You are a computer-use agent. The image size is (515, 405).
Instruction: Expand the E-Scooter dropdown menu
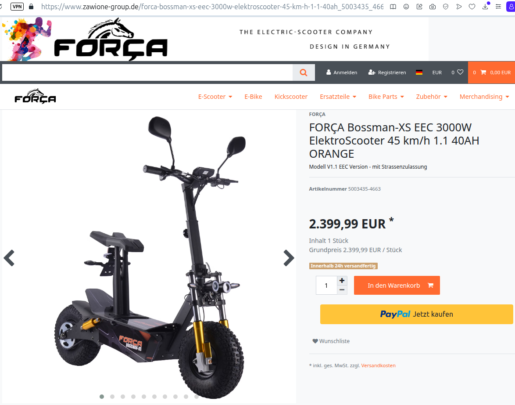click(215, 97)
